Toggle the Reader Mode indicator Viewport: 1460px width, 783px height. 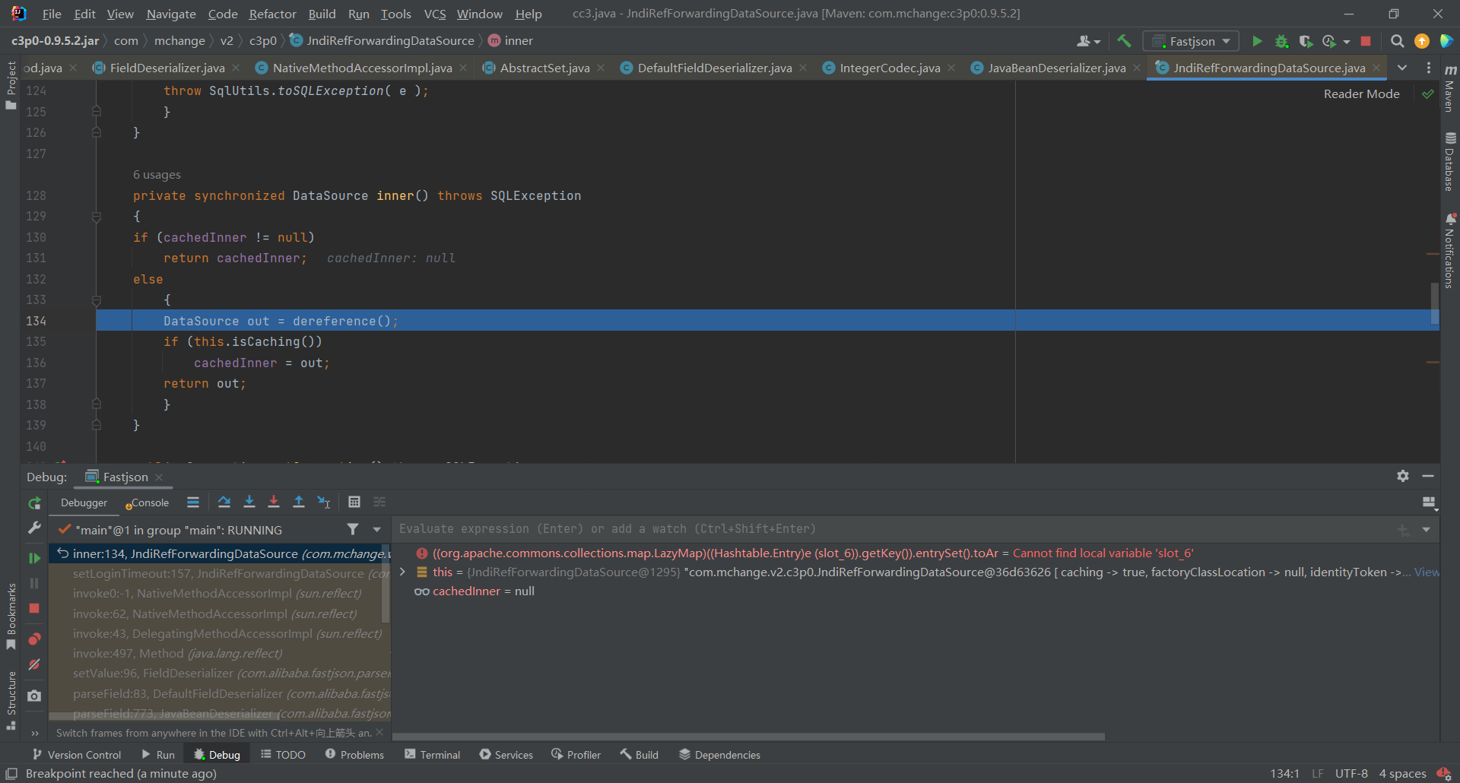click(1361, 94)
